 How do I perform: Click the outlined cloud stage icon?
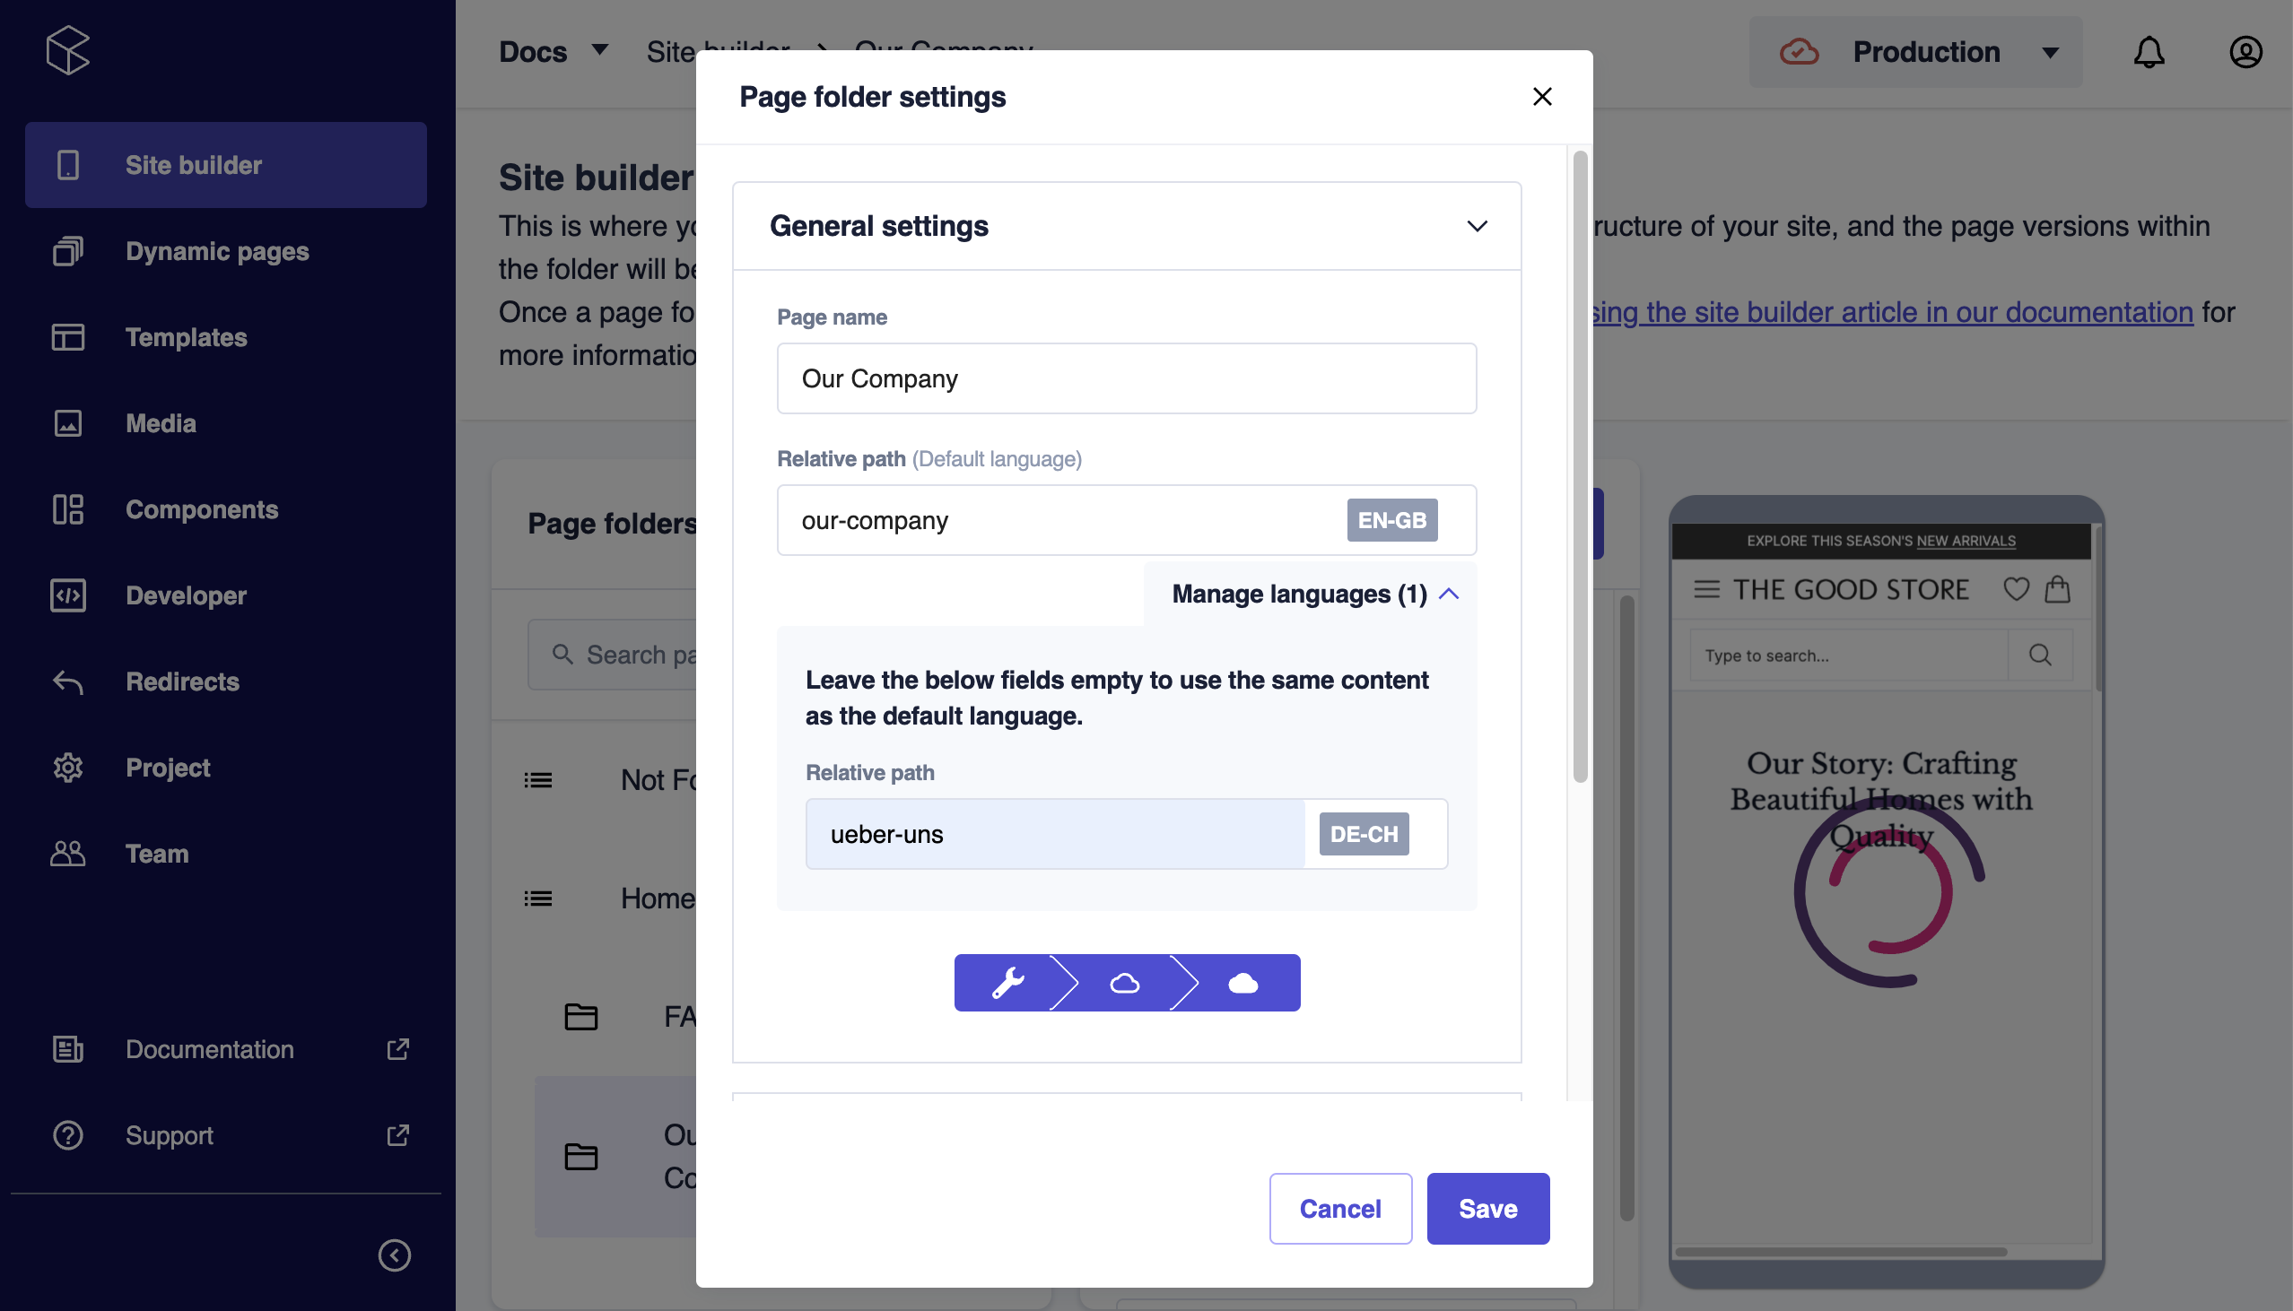pos(1125,983)
